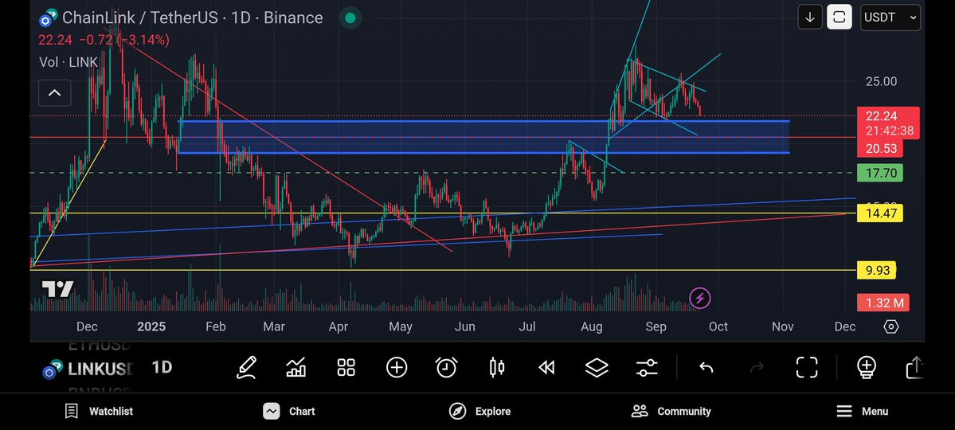Tap the green market status dot
Viewport: 955px width, 430px height.
pyautogui.click(x=350, y=18)
